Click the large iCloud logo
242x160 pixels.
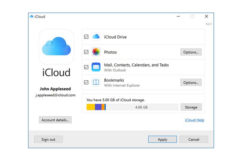56,46
